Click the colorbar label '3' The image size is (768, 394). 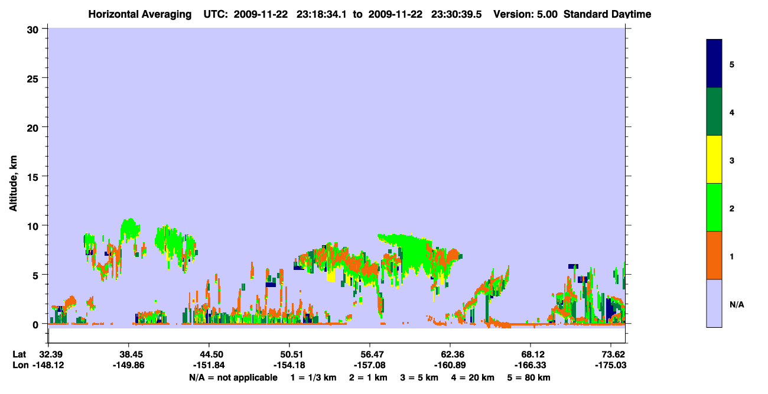tap(732, 159)
